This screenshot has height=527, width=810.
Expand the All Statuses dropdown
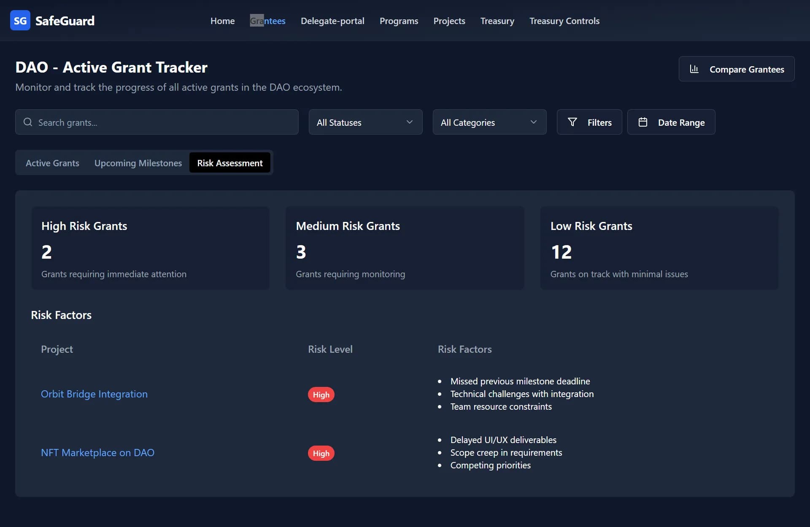(365, 122)
